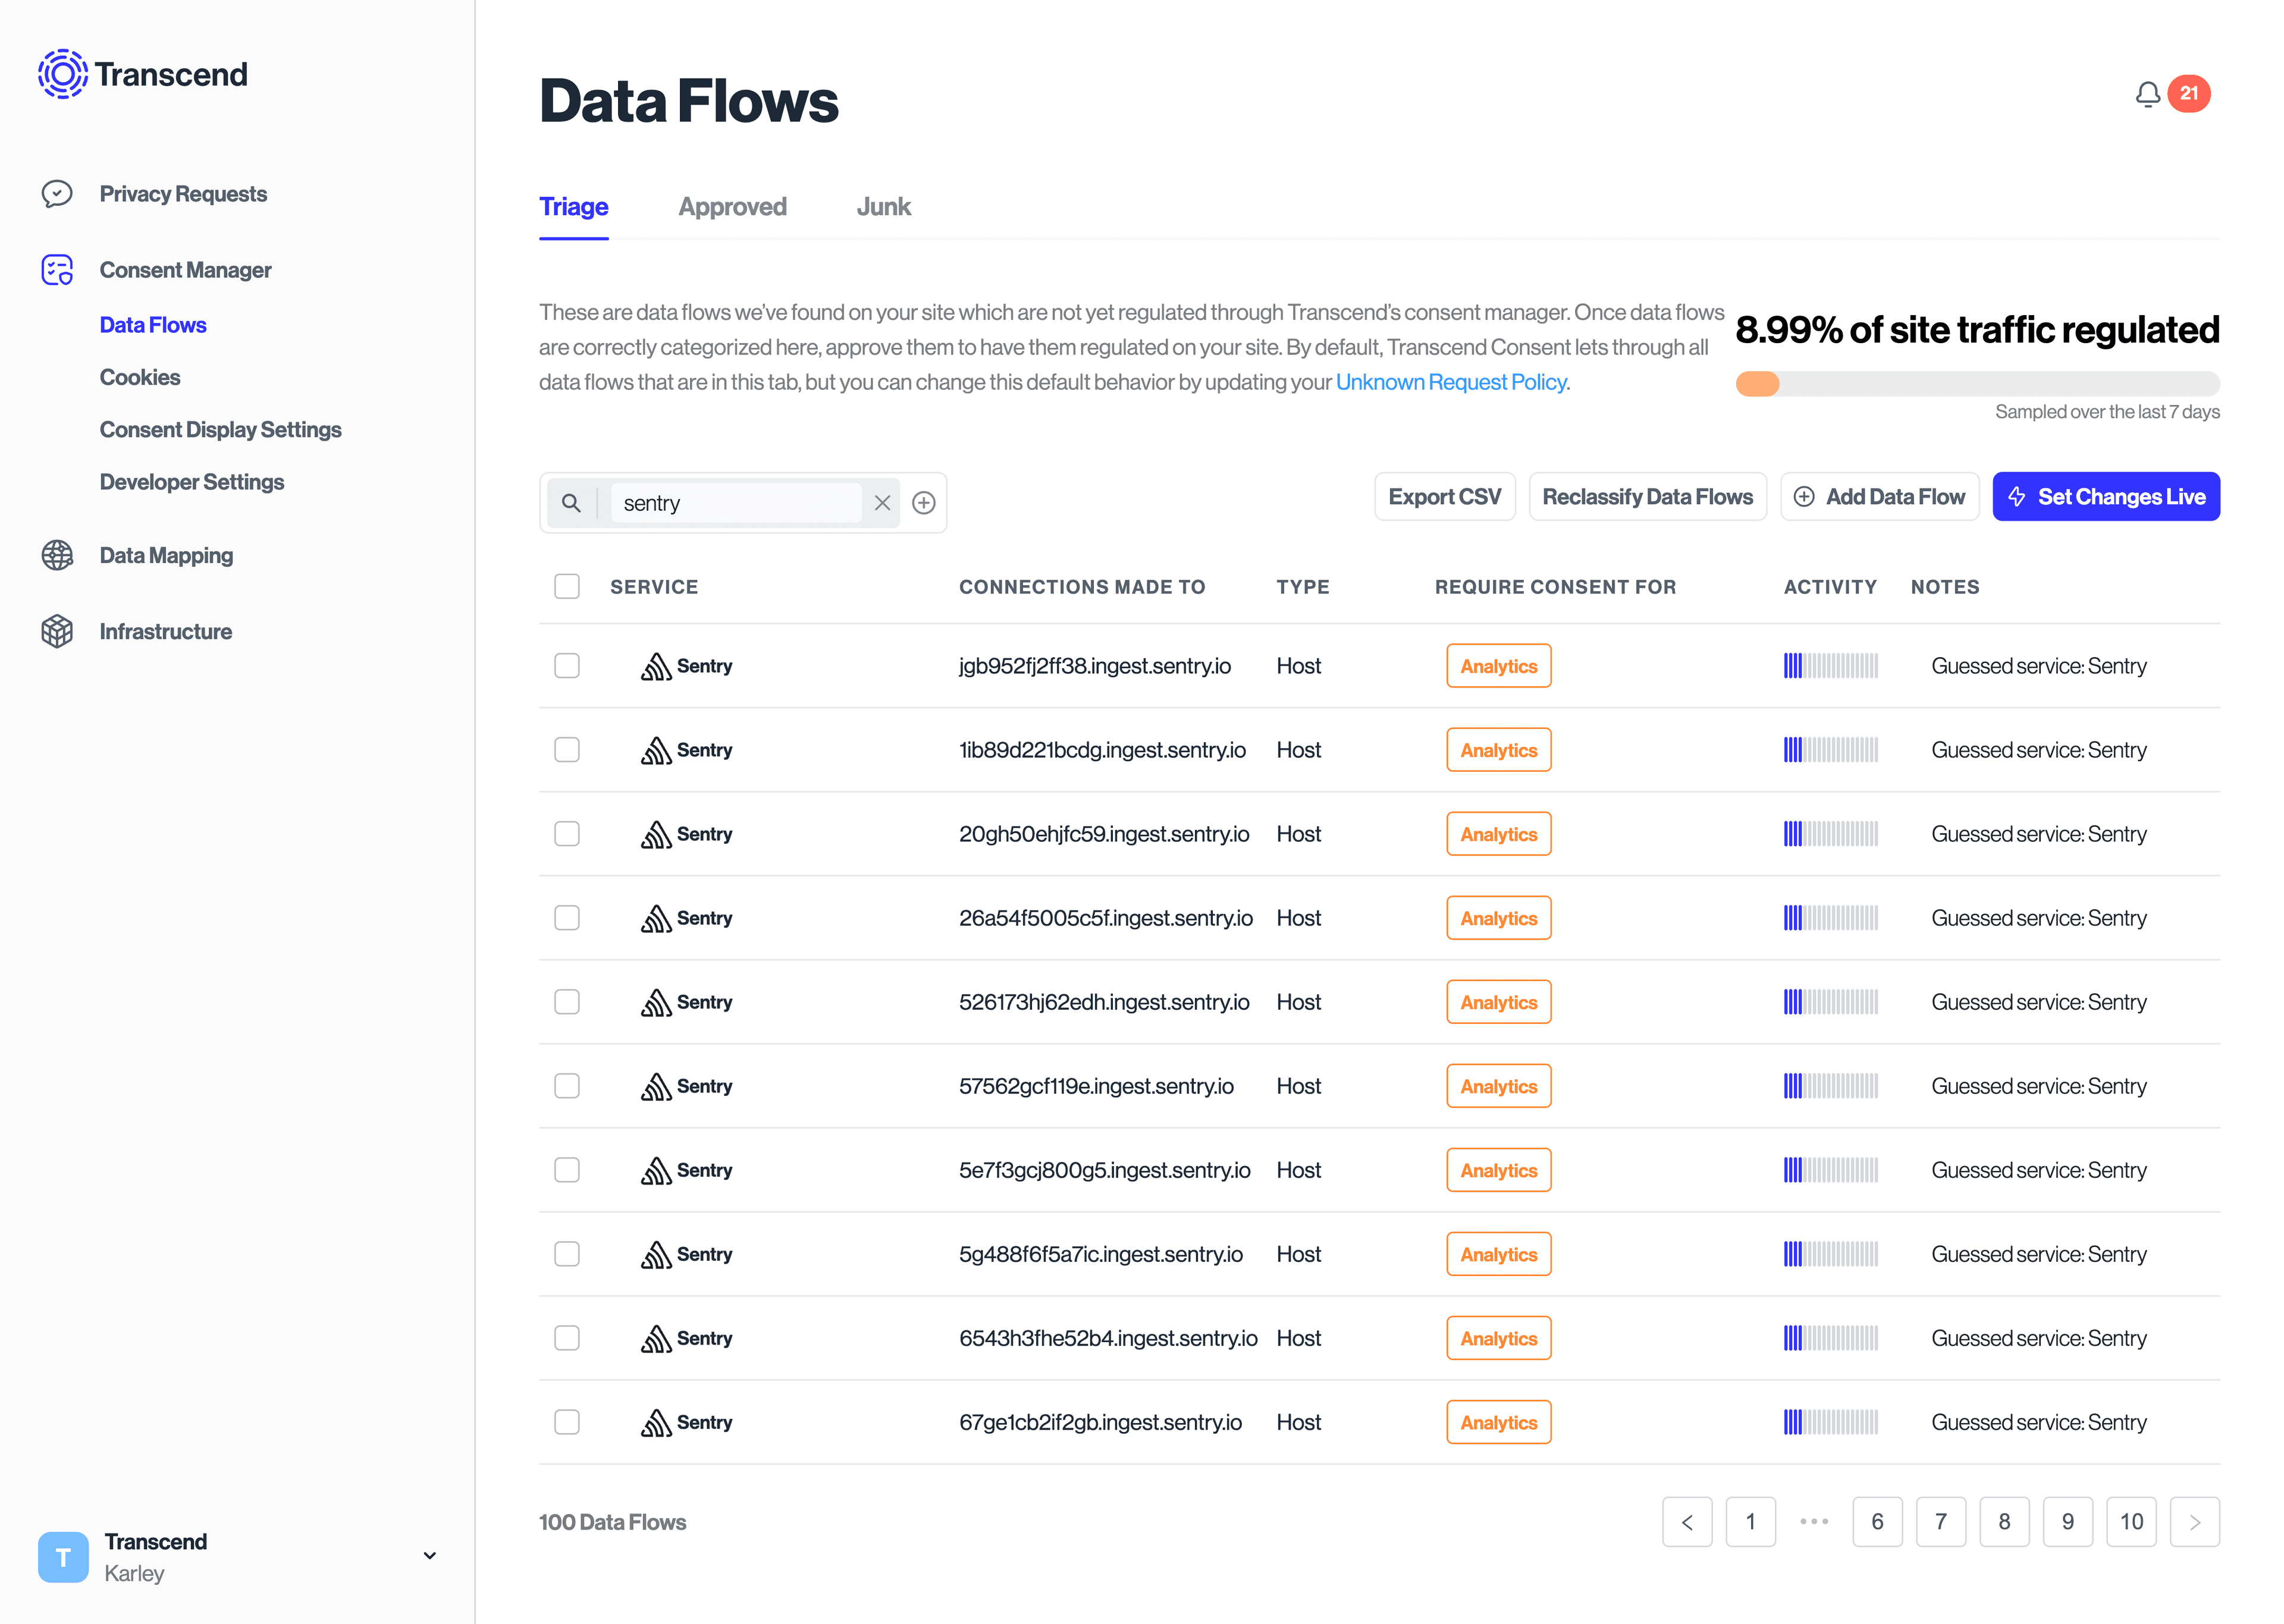The height and width of the screenshot is (1624, 2284).
Task: Click the Unknown Request Policy link
Action: point(1445,381)
